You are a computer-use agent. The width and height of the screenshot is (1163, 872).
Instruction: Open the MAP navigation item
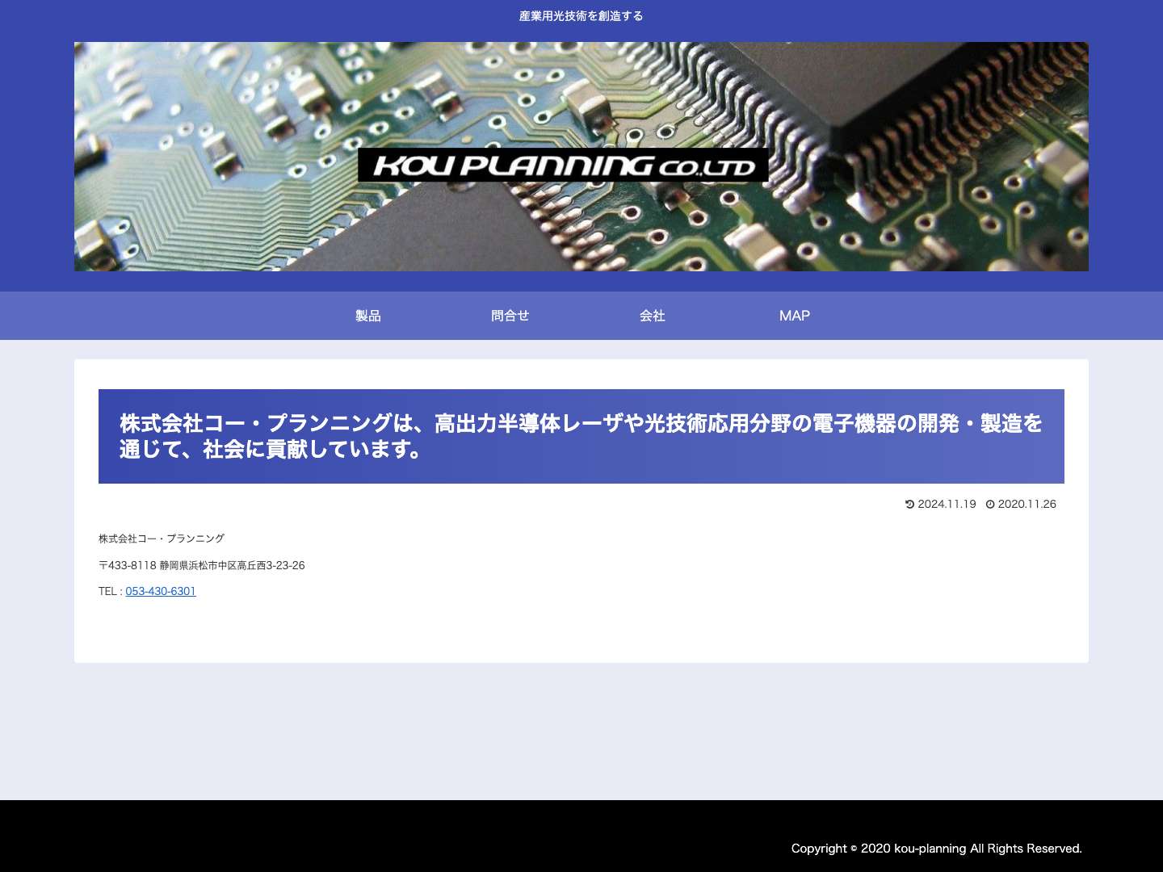coord(795,315)
